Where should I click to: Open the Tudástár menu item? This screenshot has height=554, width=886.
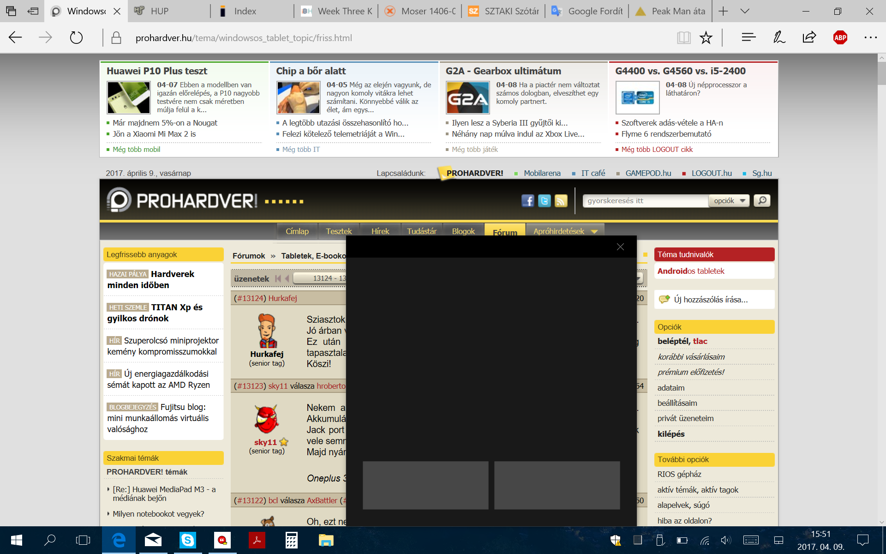coord(422,231)
